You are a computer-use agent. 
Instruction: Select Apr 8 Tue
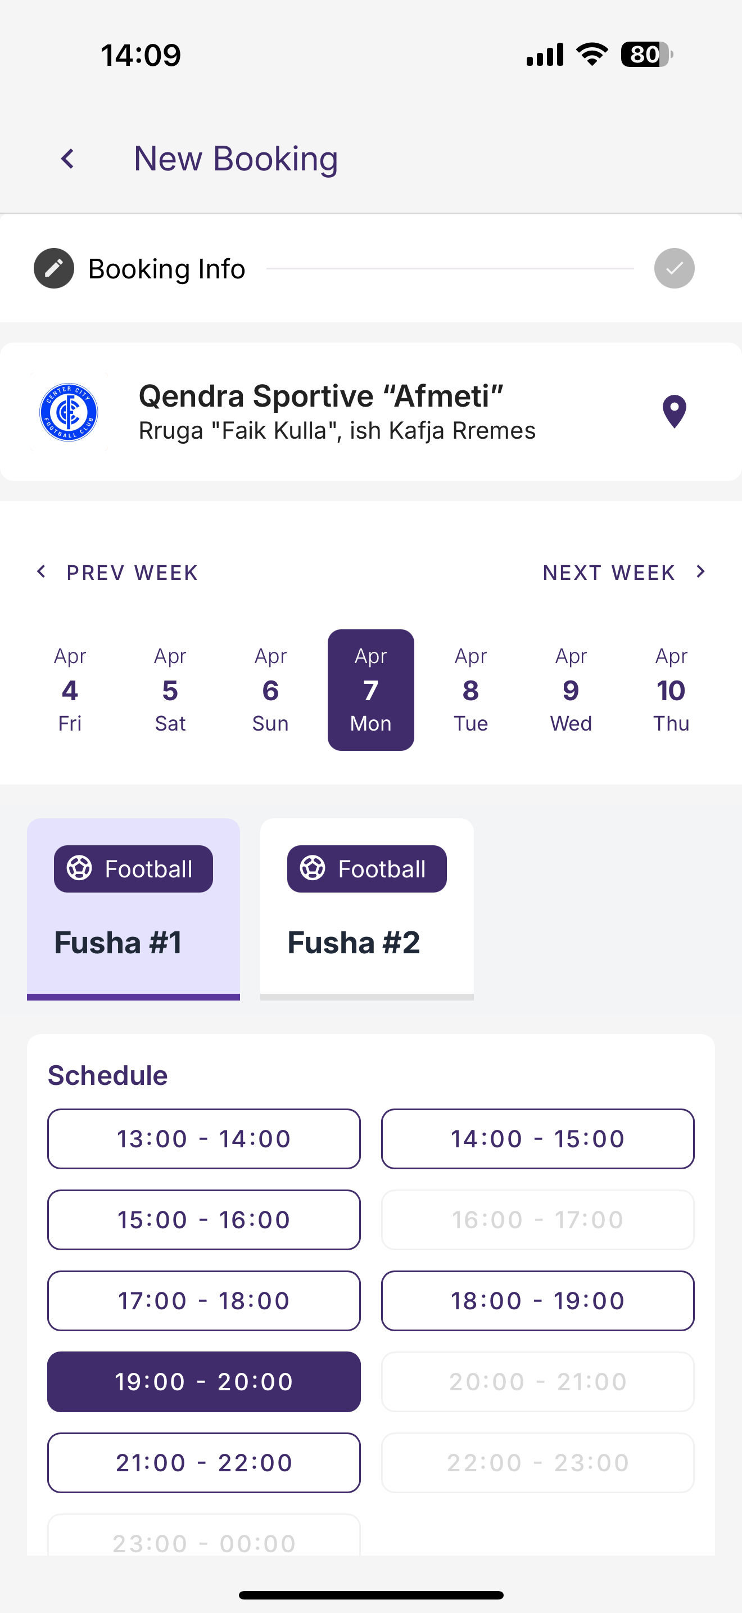point(470,690)
